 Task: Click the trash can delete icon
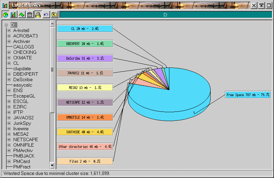click(30, 15)
